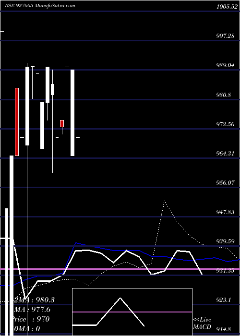The height and width of the screenshot is (336, 240).
Task: Click the Live MACD label
Action: [x=202, y=324]
